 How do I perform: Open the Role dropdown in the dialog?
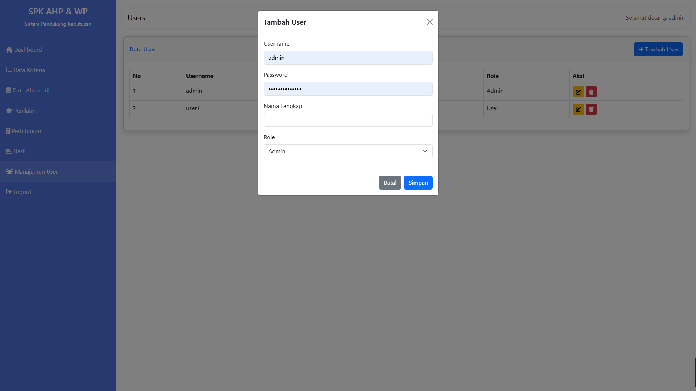tap(348, 151)
